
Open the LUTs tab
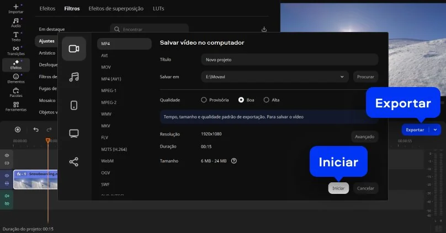click(x=158, y=9)
